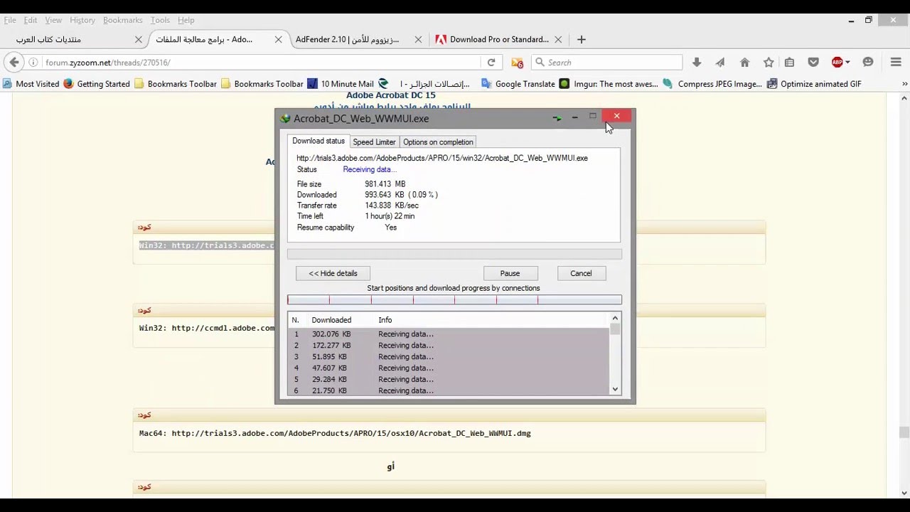The width and height of the screenshot is (910, 512).
Task: Cancel the Acrobat download
Action: click(581, 273)
